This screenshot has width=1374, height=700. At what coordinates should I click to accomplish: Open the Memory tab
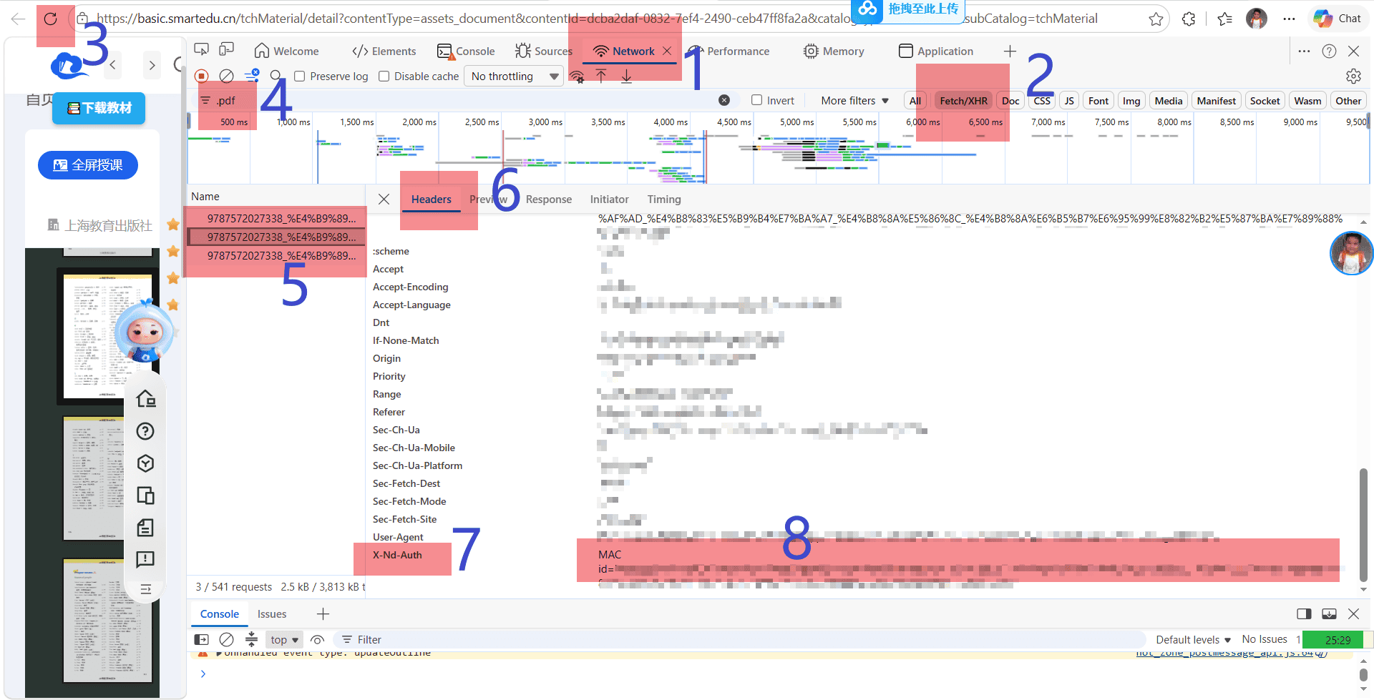pos(834,51)
